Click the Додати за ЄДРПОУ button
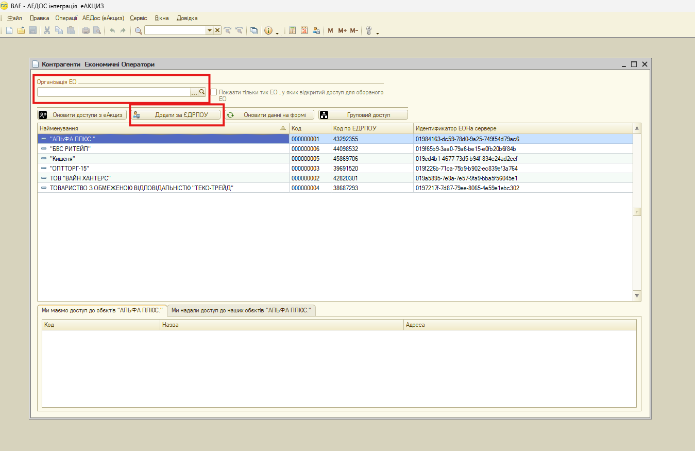 [x=176, y=115]
